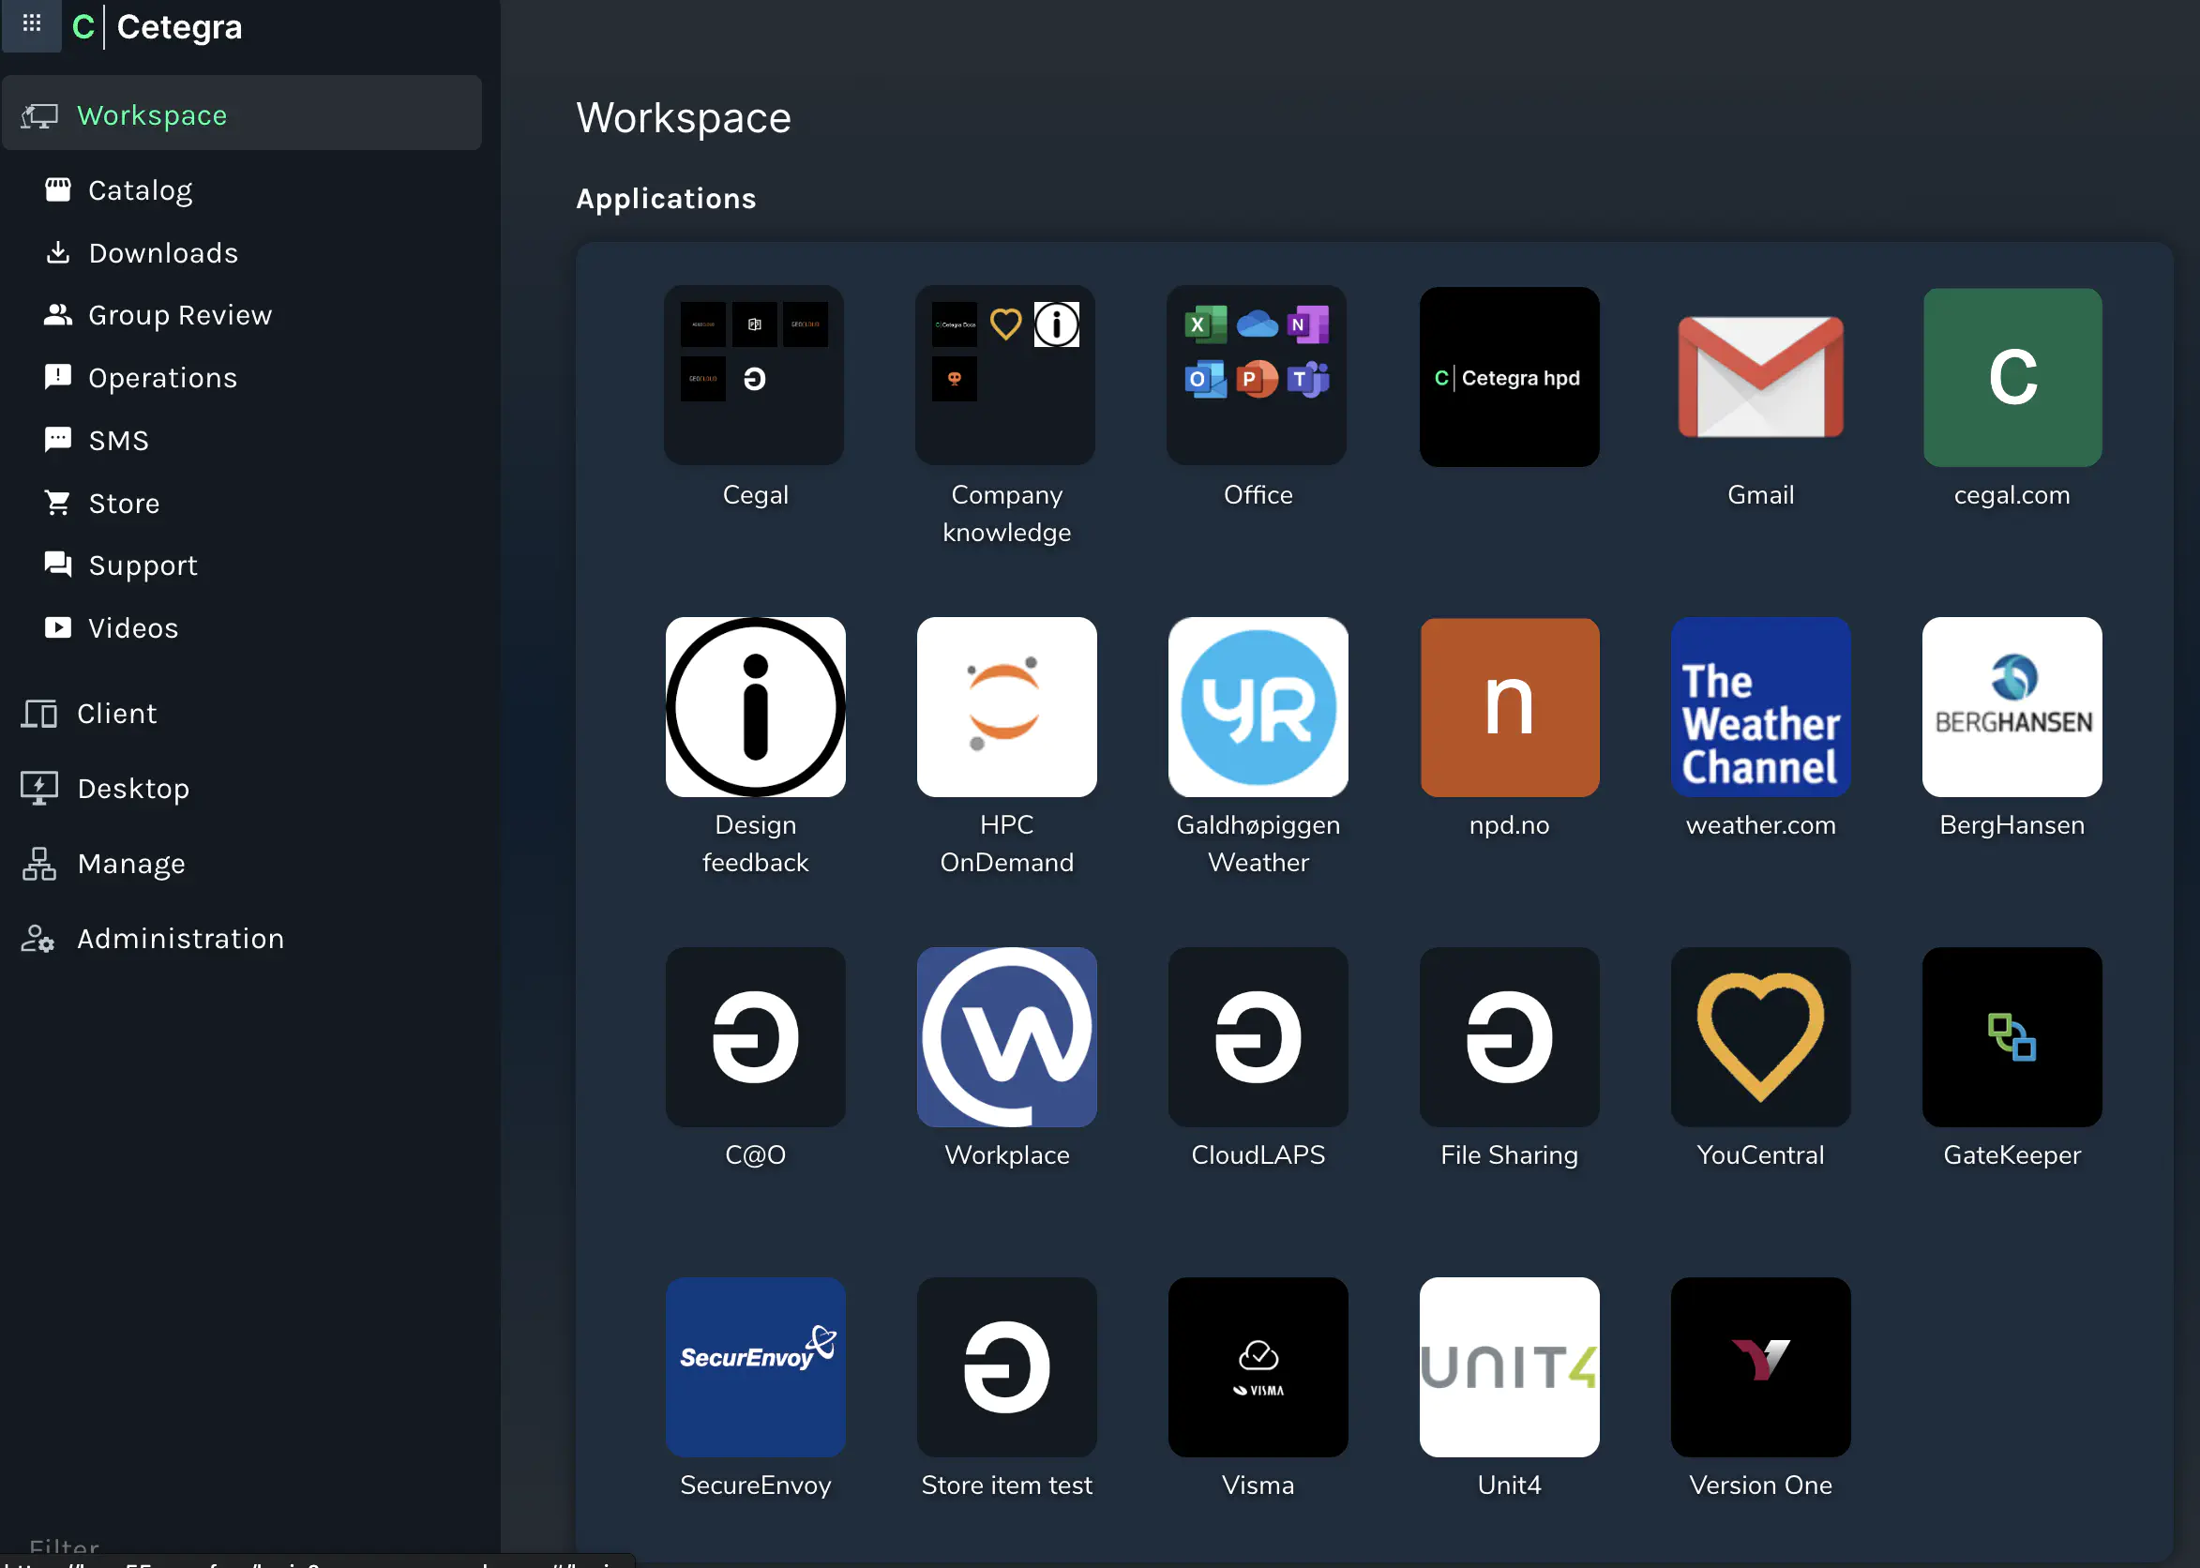2200x1568 pixels.
Task: Open the C@O application
Action: [x=755, y=1037]
